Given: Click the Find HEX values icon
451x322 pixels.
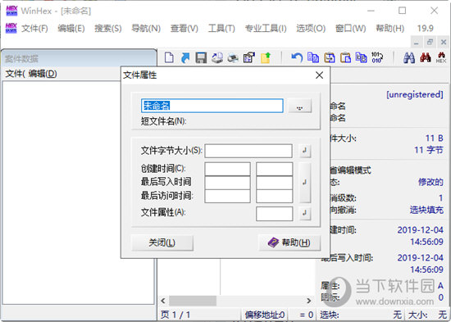Looking at the screenshot, I should click(441, 57).
